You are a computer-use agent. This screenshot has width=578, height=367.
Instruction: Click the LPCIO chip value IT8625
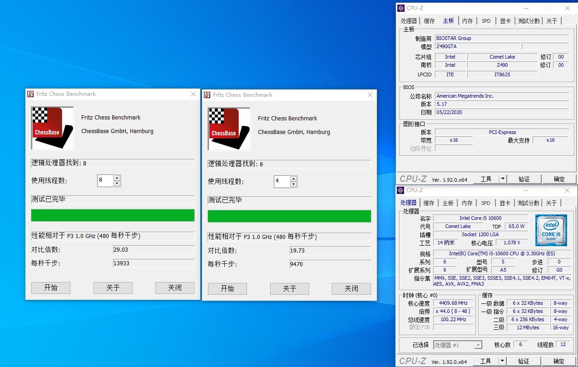coord(502,74)
